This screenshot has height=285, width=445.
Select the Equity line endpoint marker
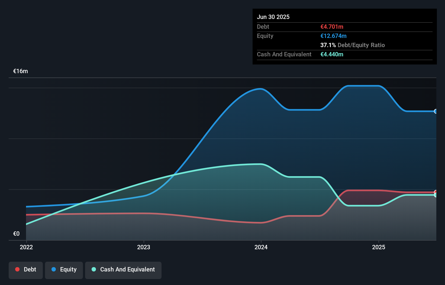(x=436, y=111)
